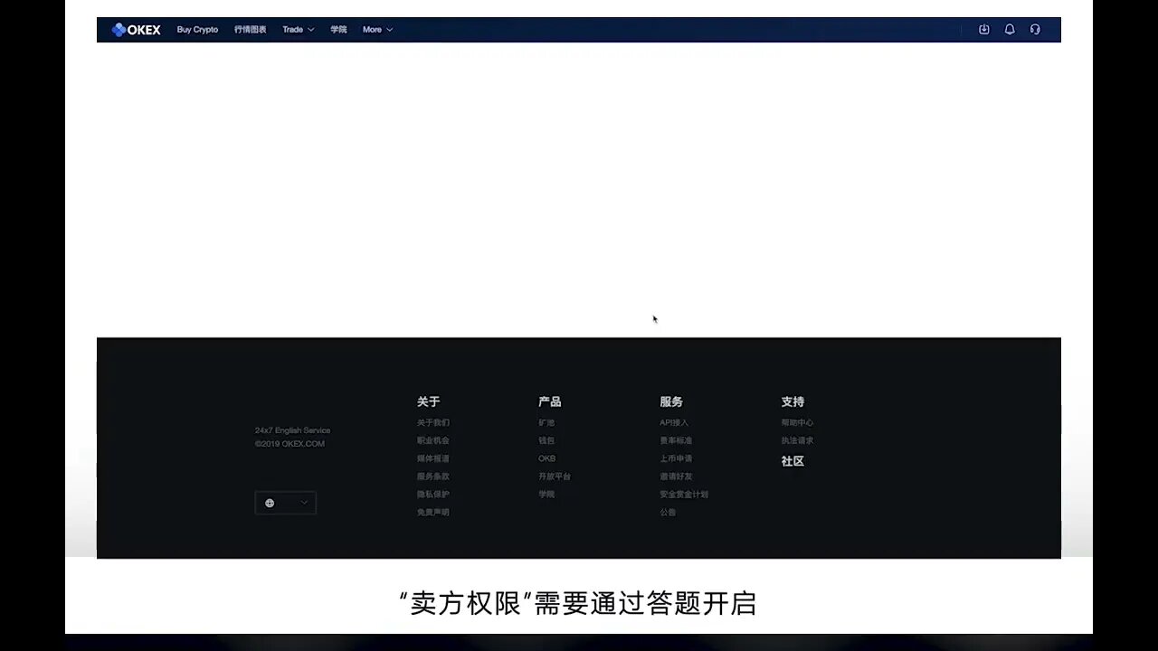This screenshot has width=1158, height=651.
Task: Open the download app icon
Action: (x=984, y=30)
